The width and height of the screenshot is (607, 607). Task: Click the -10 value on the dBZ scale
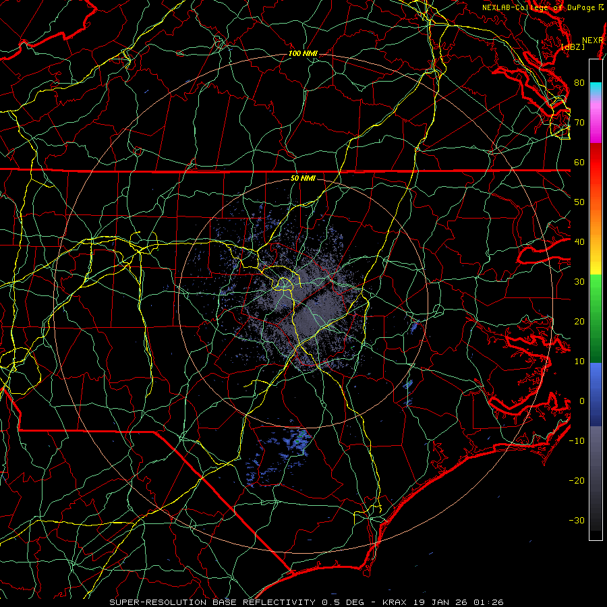577,441
